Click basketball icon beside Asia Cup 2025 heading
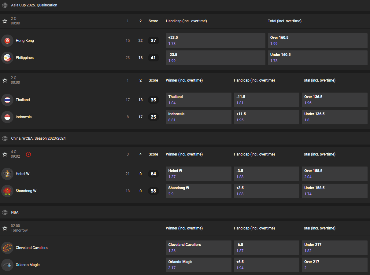Viewport: 370px width, 275px height. [5, 5]
